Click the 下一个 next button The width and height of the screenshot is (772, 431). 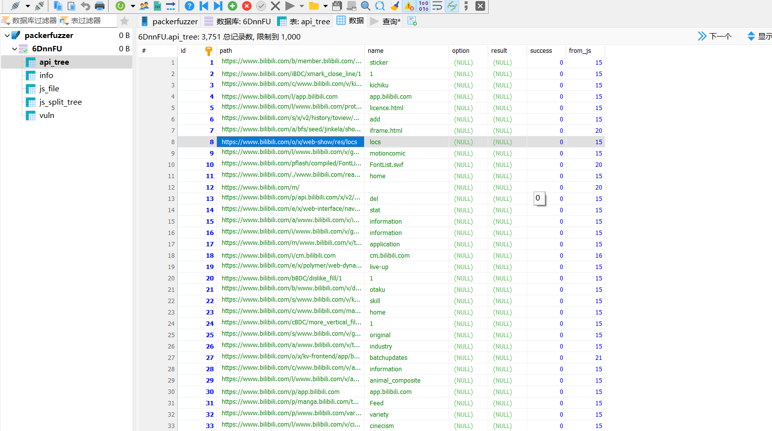pos(715,36)
